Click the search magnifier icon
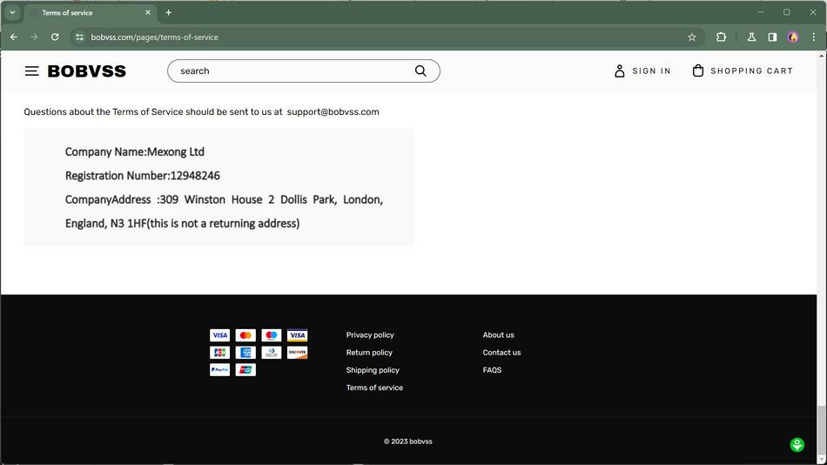 (420, 71)
